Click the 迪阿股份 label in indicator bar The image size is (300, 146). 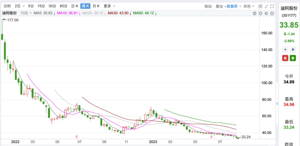(x=9, y=13)
